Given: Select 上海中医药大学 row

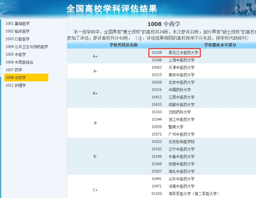Looking at the screenshot, I should [x=181, y=60].
